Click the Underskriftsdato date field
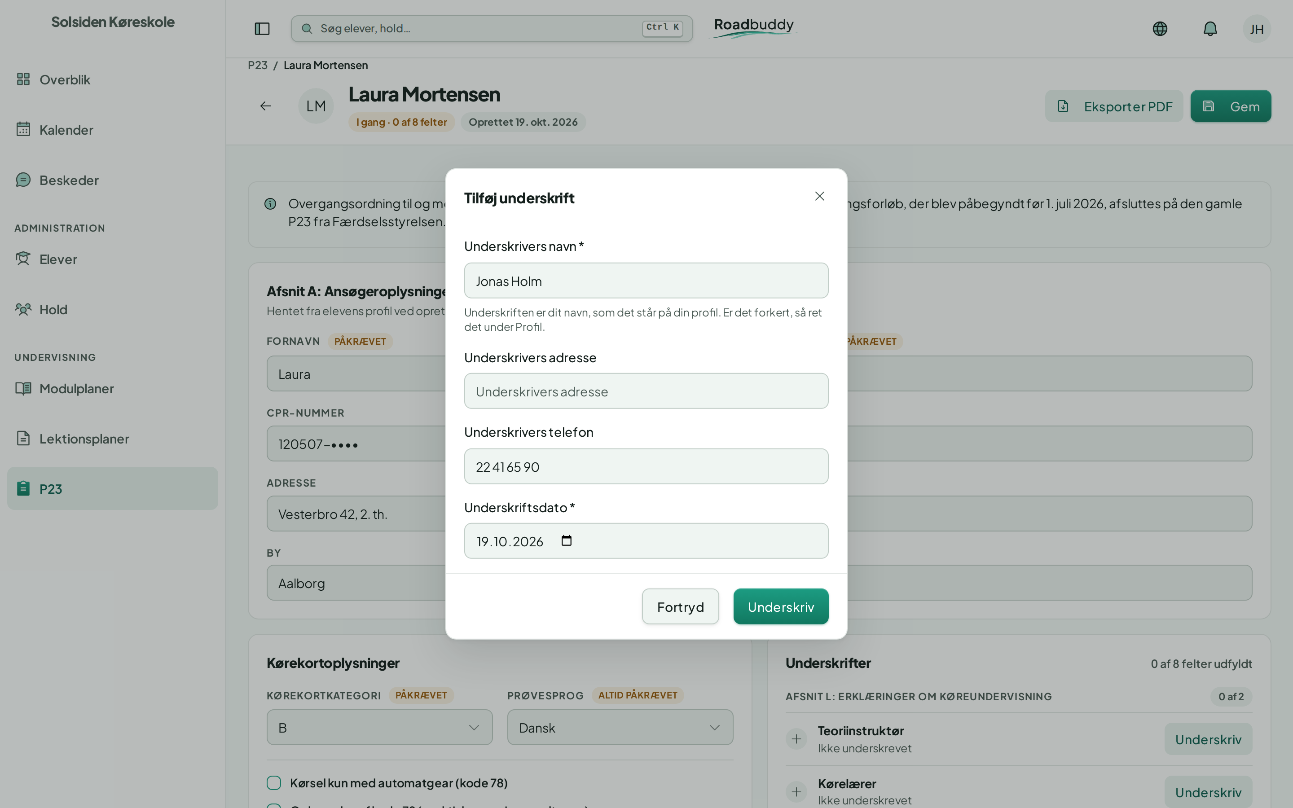Screen dimensions: 1293x808 pos(646,541)
